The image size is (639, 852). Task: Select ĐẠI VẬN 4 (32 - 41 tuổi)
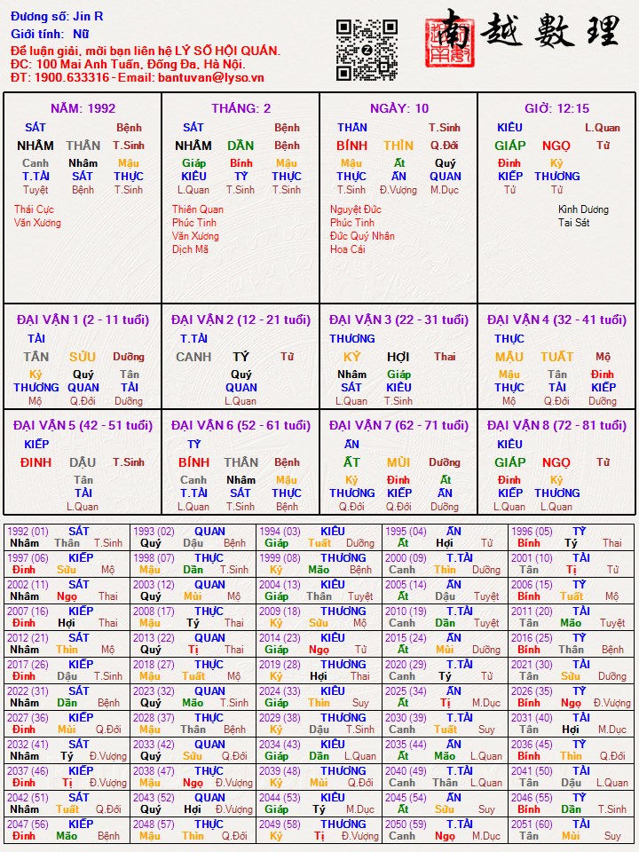pyautogui.click(x=556, y=319)
